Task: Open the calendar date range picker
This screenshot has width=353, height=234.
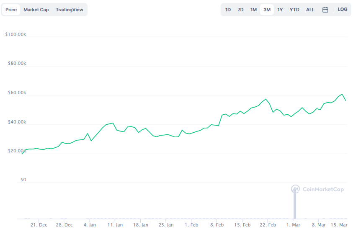Action: pos(325,10)
